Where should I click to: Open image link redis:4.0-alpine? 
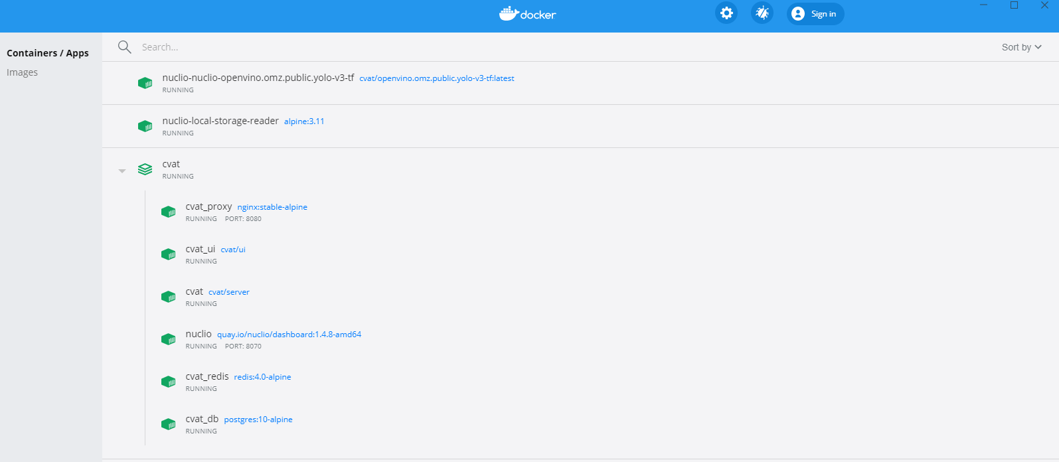click(262, 377)
